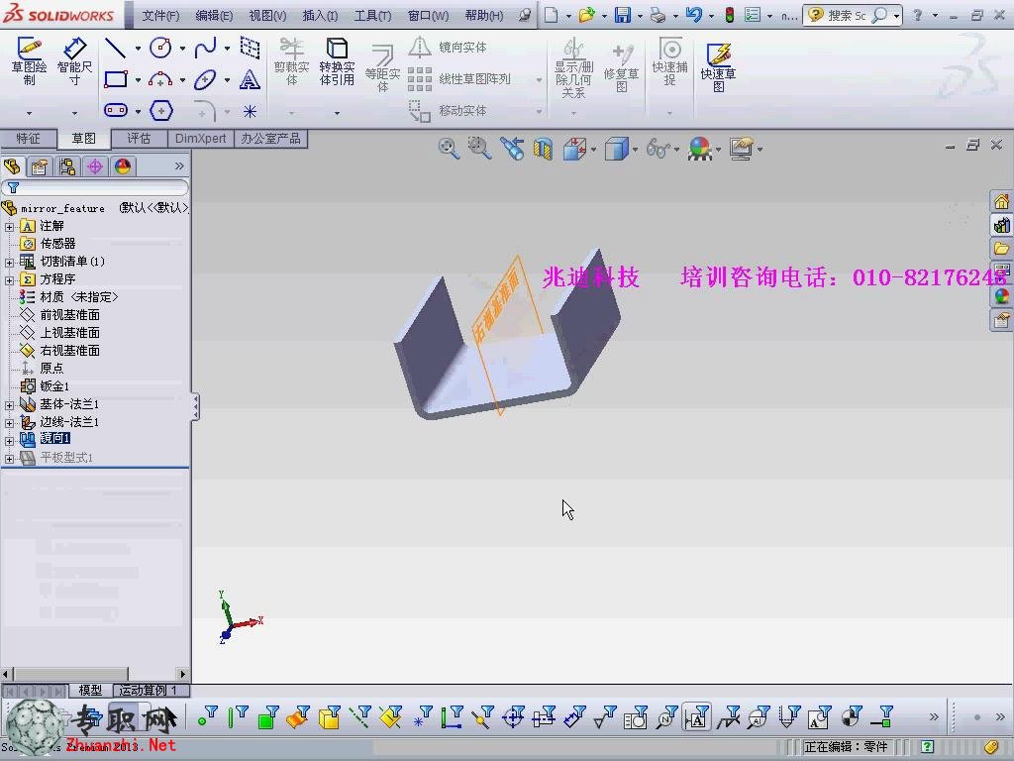
Task: Click the 智能尺寸 smart dimension tool
Action: (x=75, y=62)
